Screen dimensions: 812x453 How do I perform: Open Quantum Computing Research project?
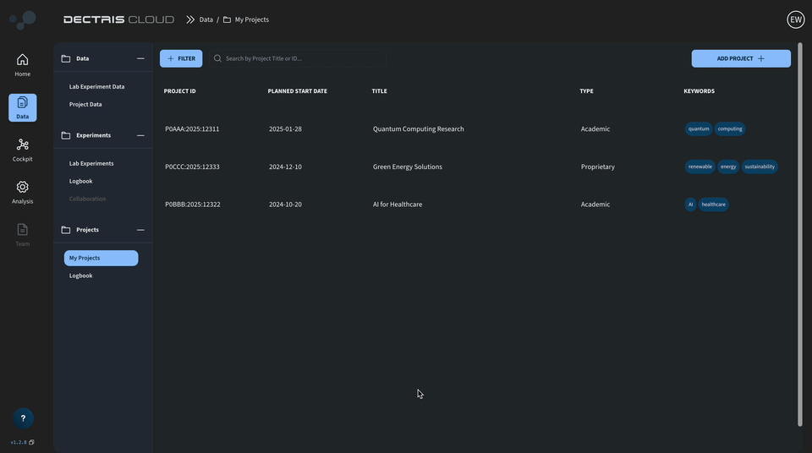tap(419, 129)
